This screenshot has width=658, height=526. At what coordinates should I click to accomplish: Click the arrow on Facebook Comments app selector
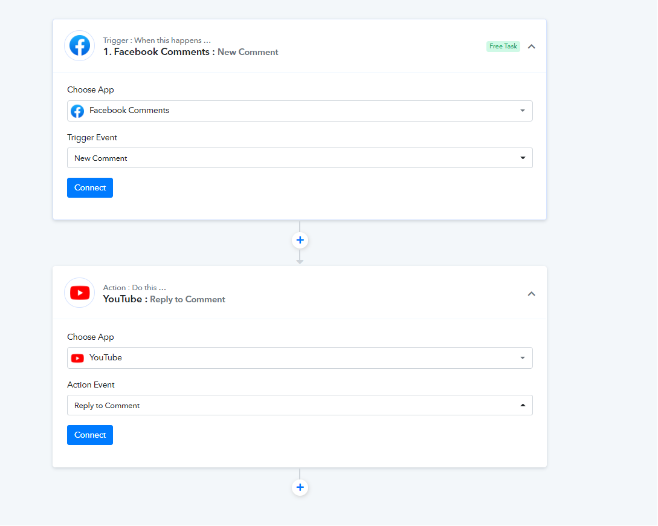pyautogui.click(x=523, y=111)
